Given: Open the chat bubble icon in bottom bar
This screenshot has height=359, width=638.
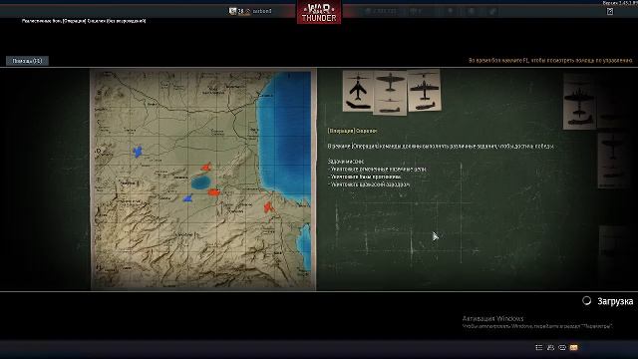Looking at the screenshot, I should coord(562,347).
